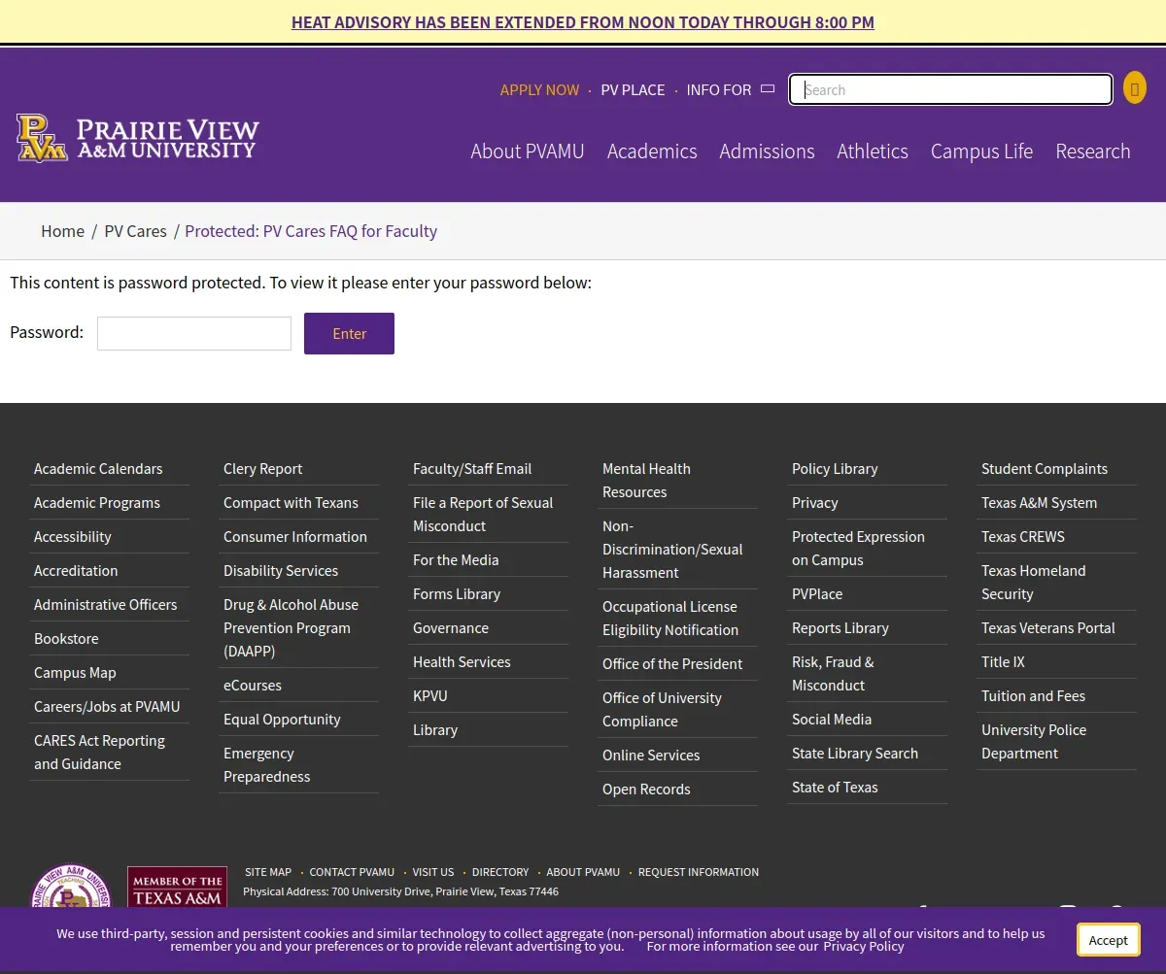Open Health Services link
1166x974 pixels.
click(462, 661)
